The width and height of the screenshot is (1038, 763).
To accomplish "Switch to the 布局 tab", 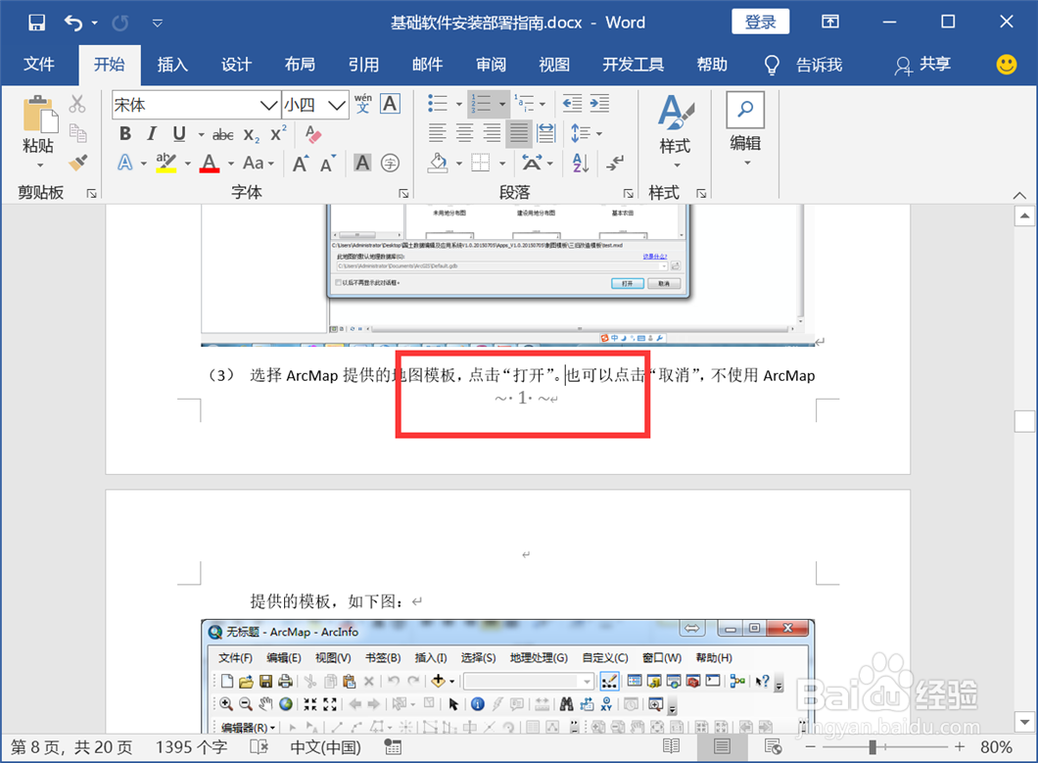I will point(300,65).
